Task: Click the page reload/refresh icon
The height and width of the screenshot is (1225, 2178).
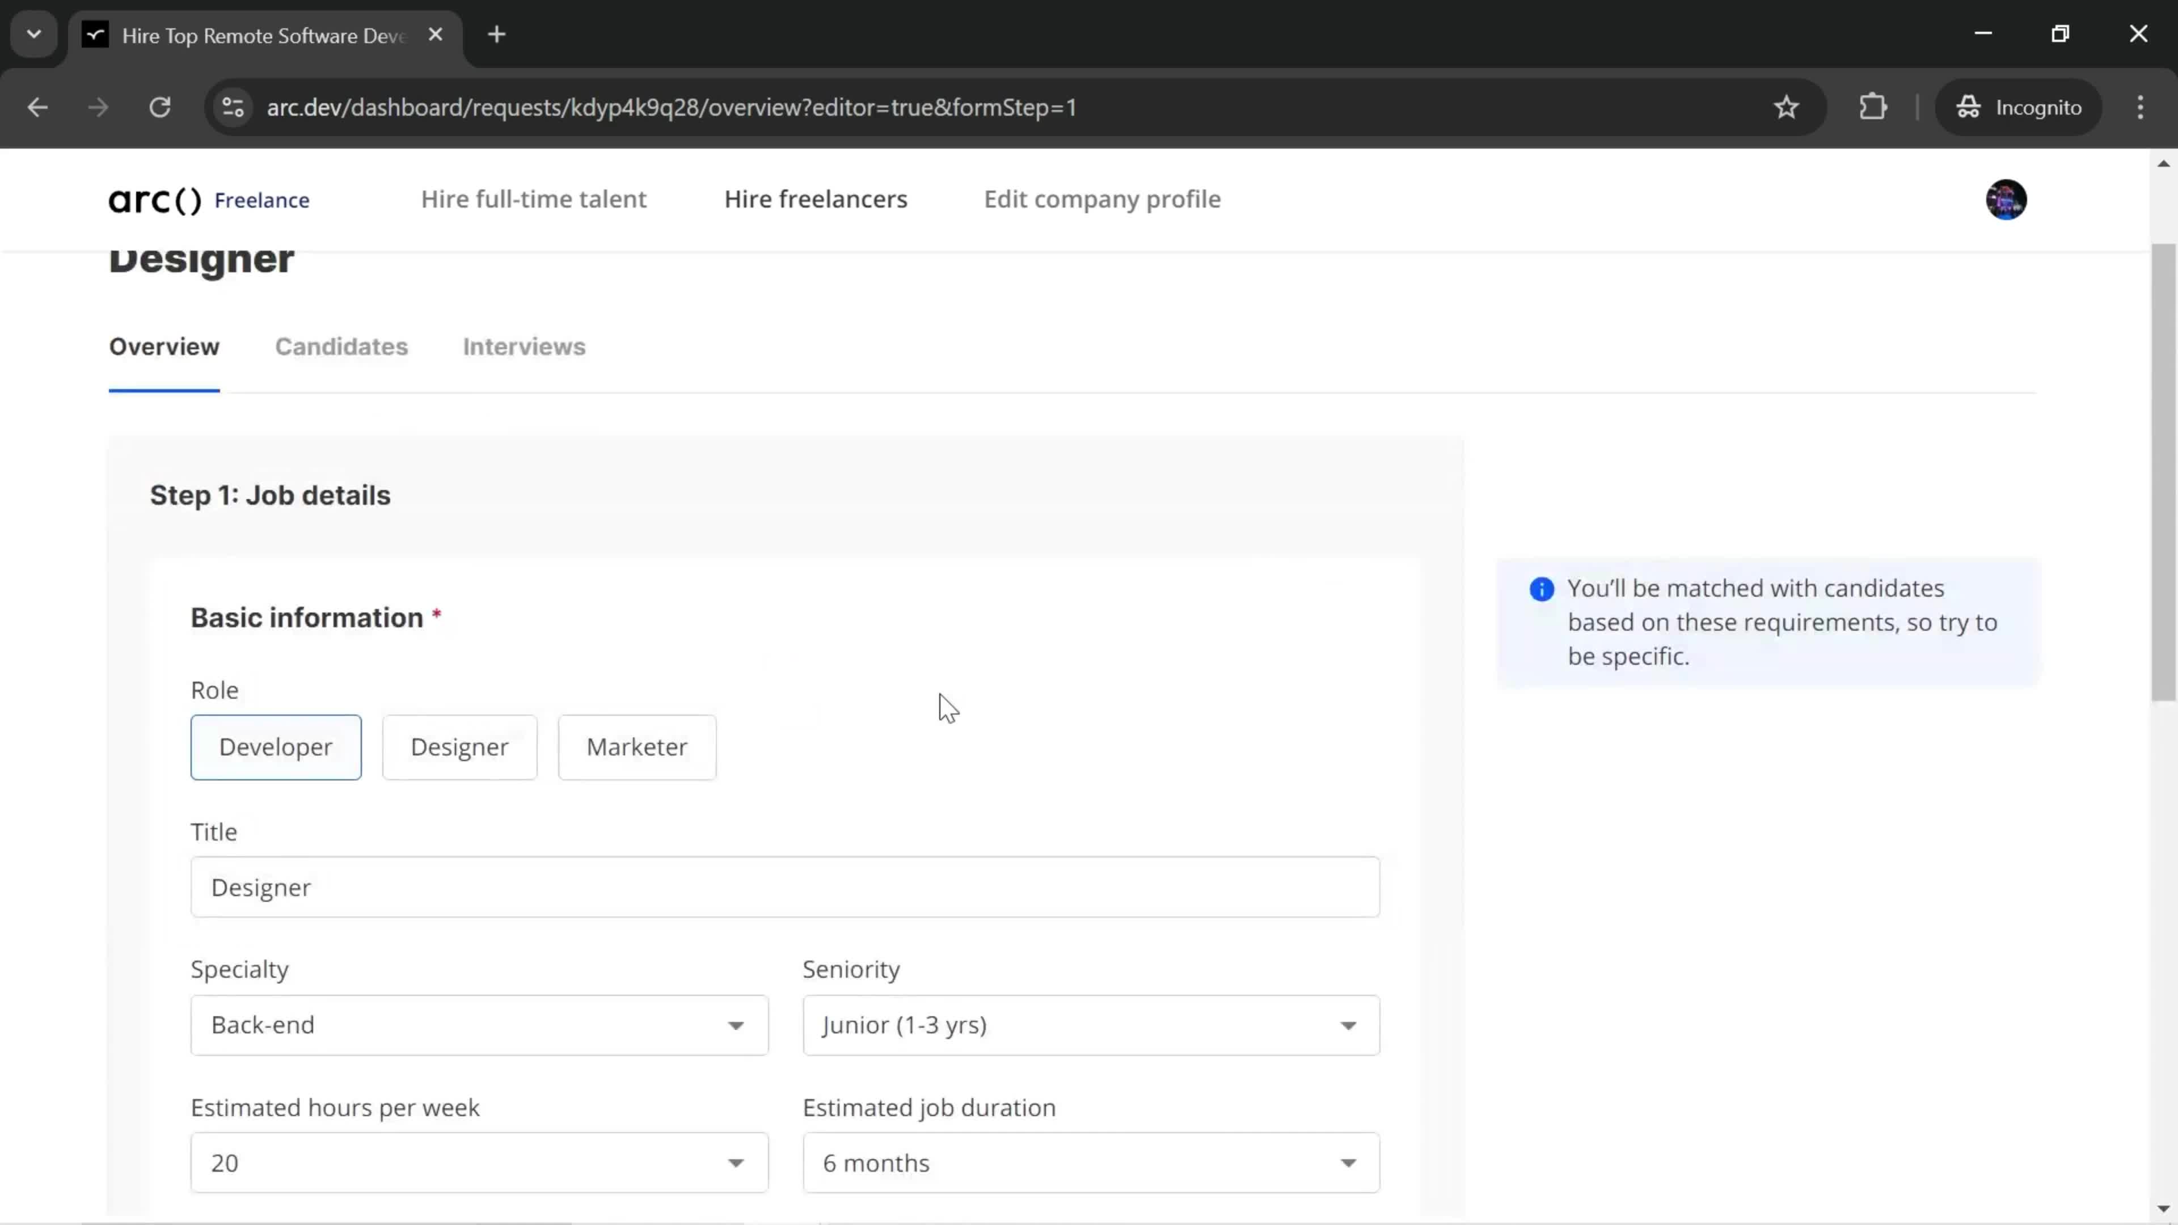Action: pos(160,106)
